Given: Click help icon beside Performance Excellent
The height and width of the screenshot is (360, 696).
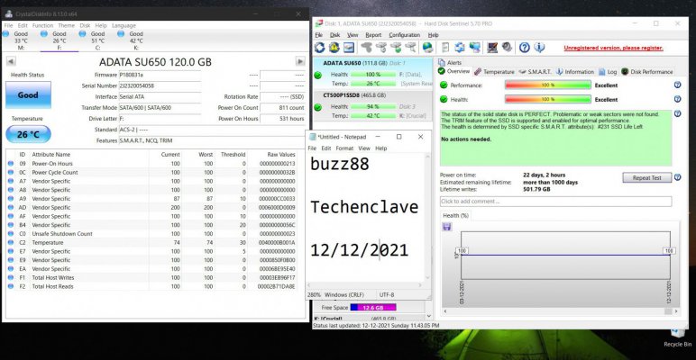Looking at the screenshot, I should pyautogui.click(x=677, y=85).
